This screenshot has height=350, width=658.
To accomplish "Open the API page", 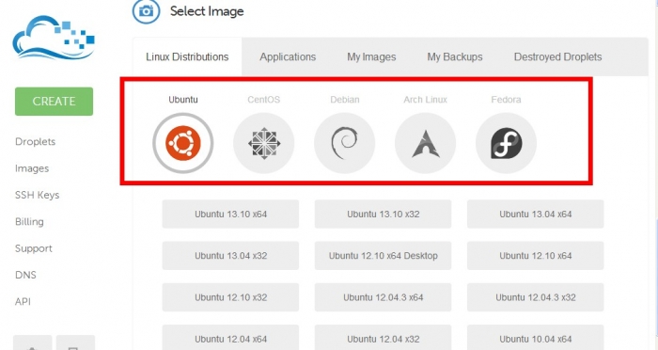I will pyautogui.click(x=23, y=302).
